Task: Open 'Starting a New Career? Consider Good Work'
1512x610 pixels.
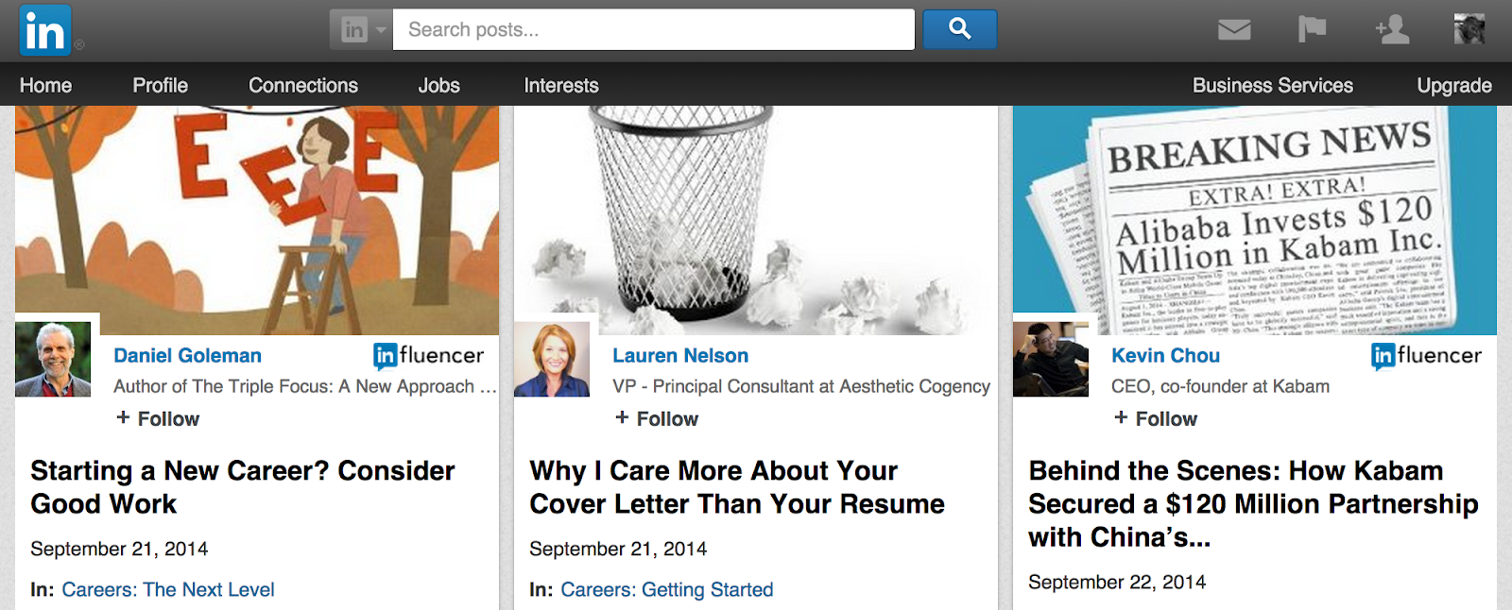Action: pos(243,487)
